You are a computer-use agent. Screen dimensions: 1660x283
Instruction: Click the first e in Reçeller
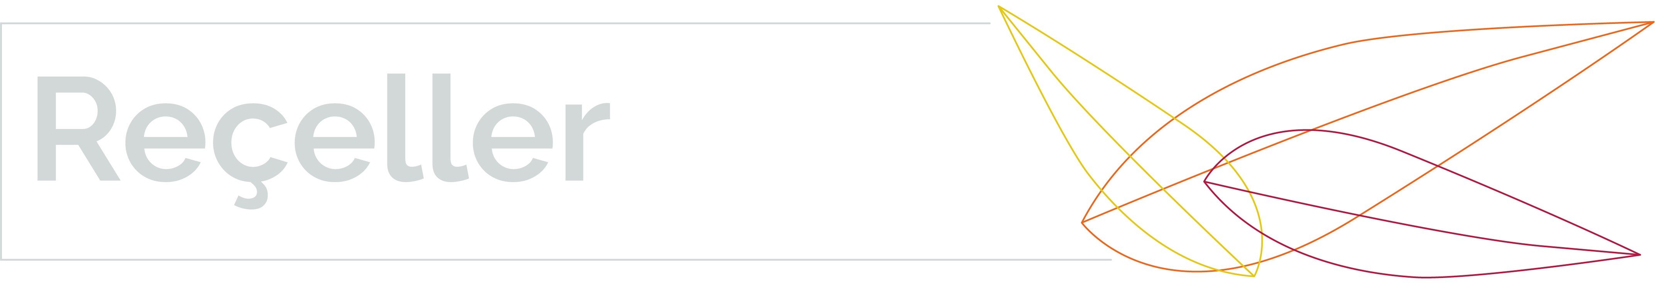[165, 143]
